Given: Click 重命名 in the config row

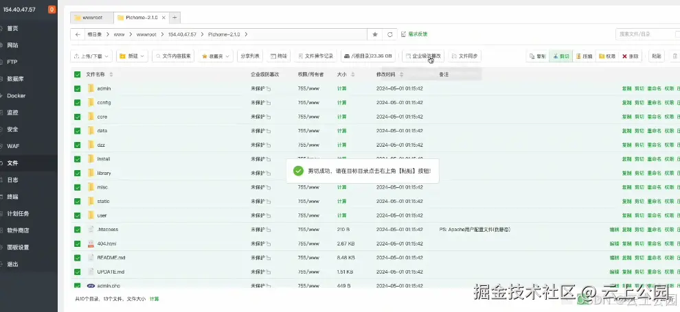Looking at the screenshot, I should 654,103.
